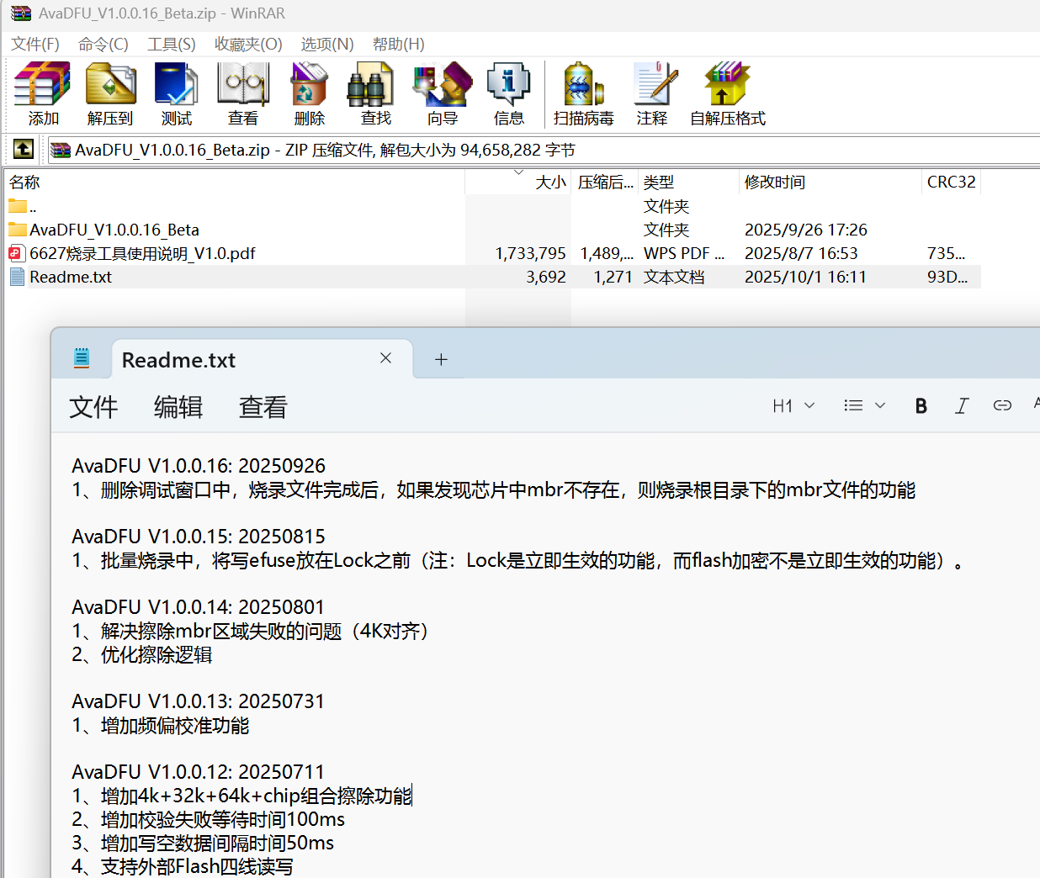The width and height of the screenshot is (1040, 878).
Task: Select the AvaDFU_V1.0.0.16_Beta folder
Action: tap(114, 230)
